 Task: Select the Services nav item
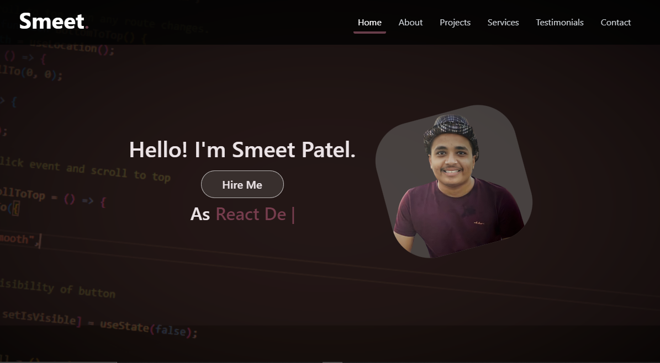503,22
